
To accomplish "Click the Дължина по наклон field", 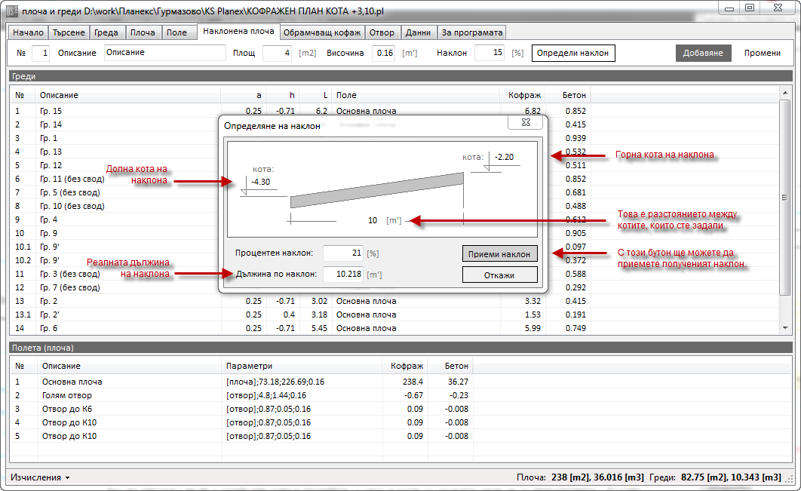I will (343, 275).
